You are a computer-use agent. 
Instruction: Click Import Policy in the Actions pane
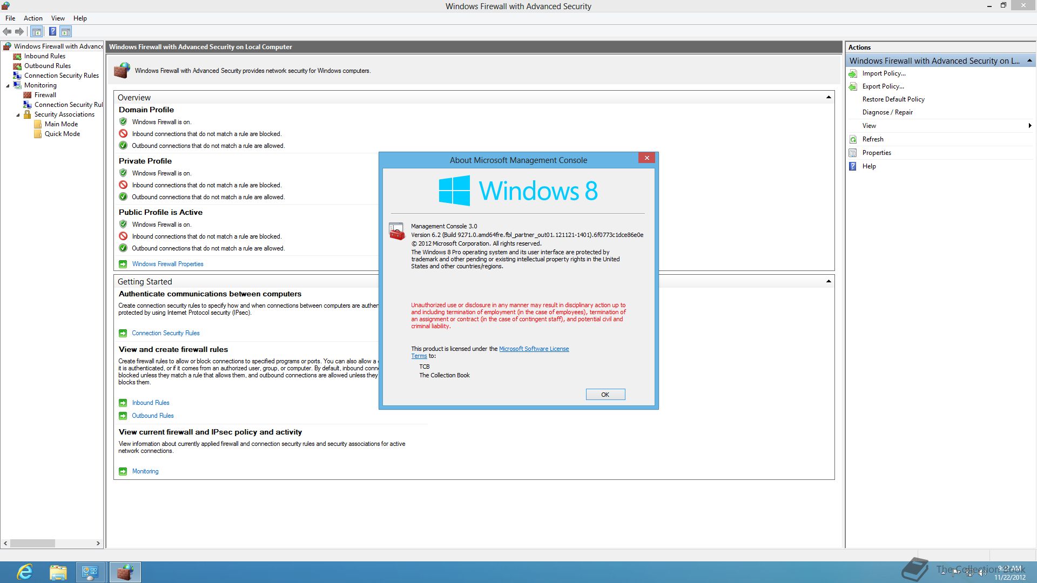[x=884, y=73]
